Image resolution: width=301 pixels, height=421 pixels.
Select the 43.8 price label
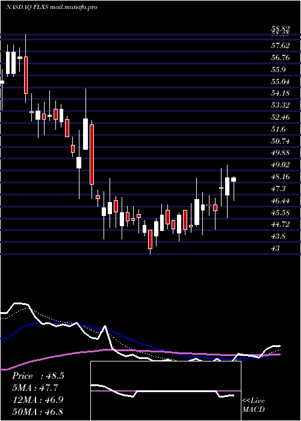click(278, 236)
